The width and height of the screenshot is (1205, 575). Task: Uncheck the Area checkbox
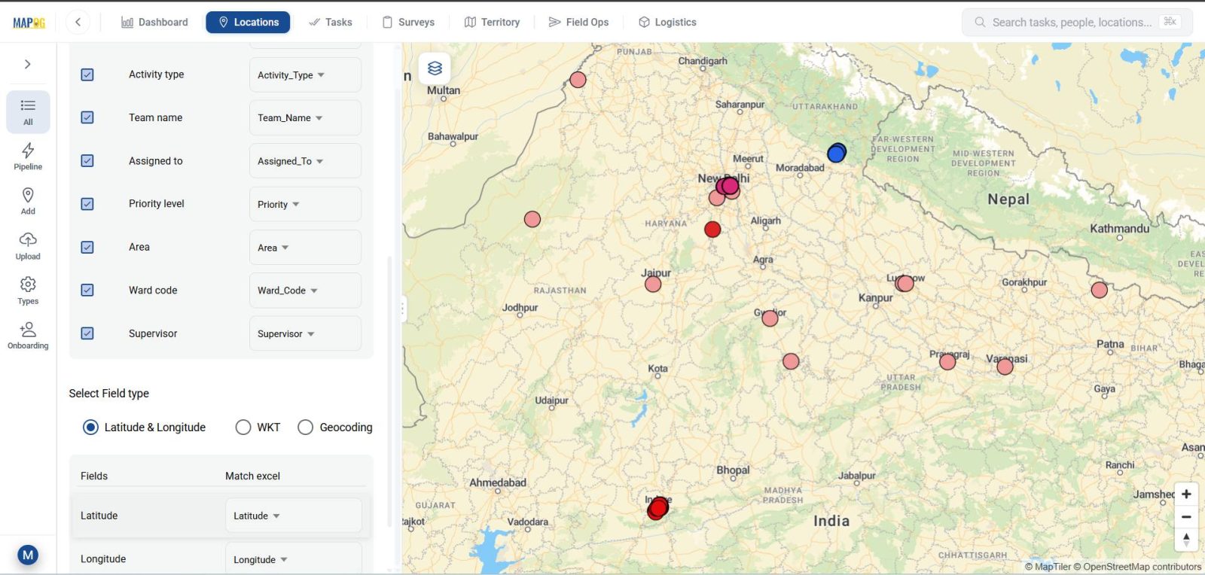point(87,247)
